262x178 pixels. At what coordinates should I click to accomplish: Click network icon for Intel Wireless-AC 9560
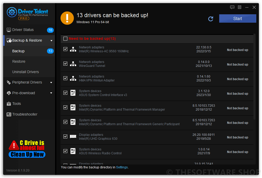coord(73,49)
